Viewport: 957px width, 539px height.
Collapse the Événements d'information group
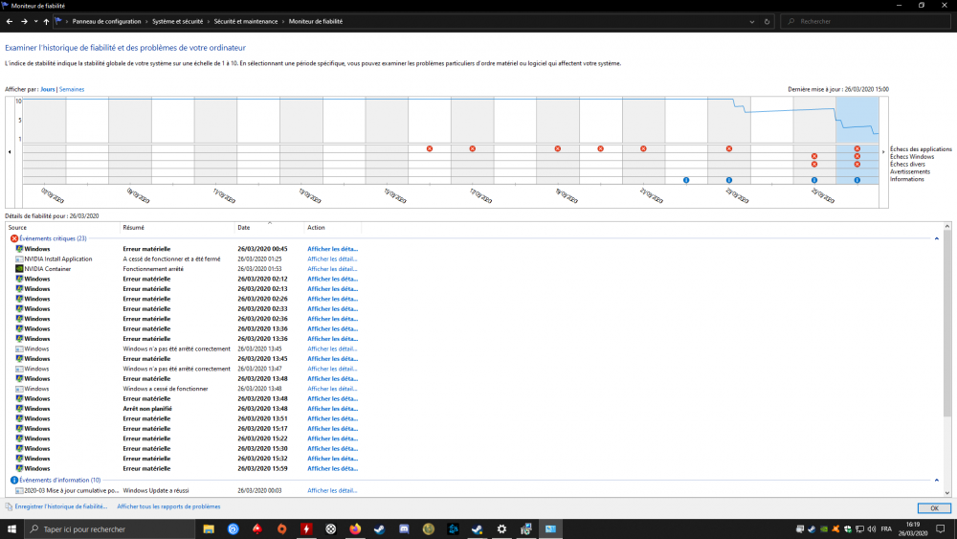[938, 480]
